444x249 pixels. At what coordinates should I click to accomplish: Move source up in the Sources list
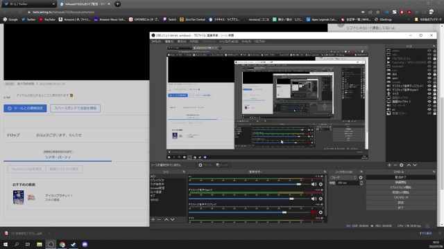[409, 165]
